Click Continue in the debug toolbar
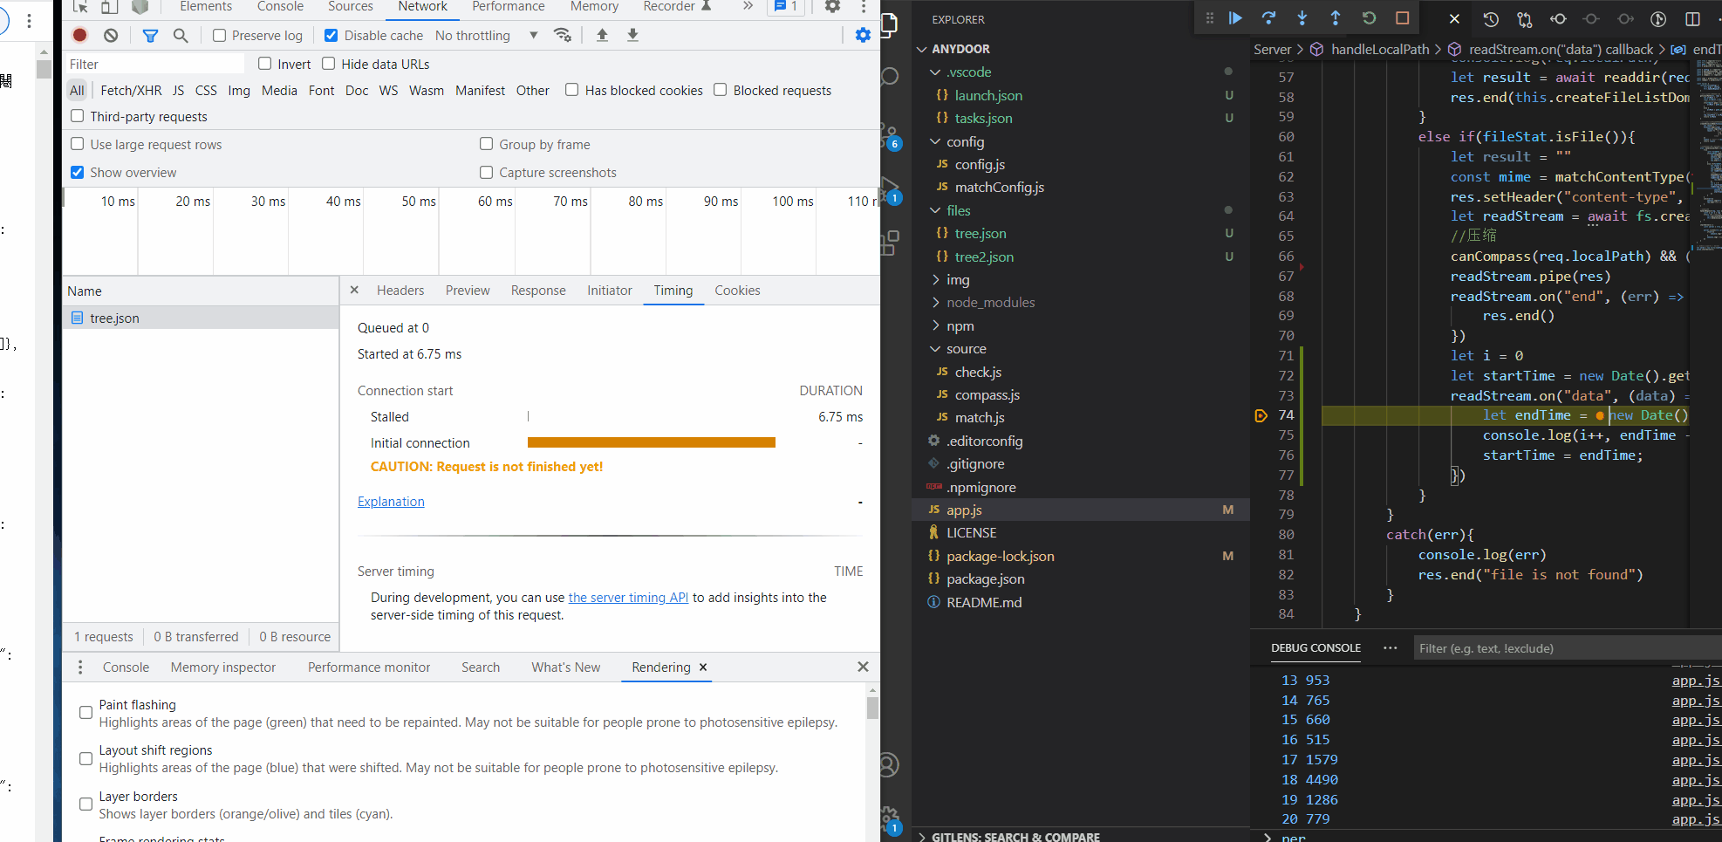 (1235, 18)
